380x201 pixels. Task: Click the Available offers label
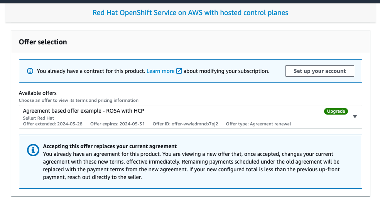[x=38, y=93]
